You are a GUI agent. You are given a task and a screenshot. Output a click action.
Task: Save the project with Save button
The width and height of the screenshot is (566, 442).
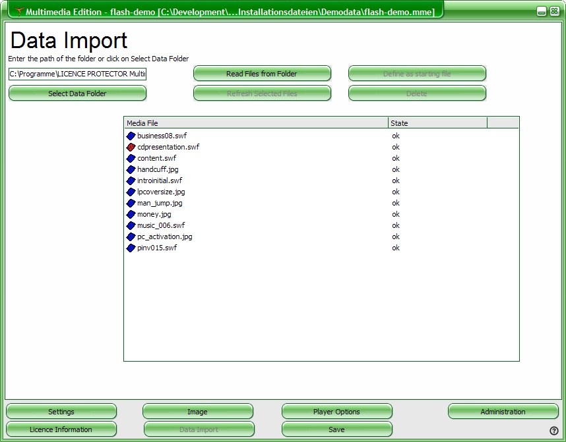pos(336,429)
